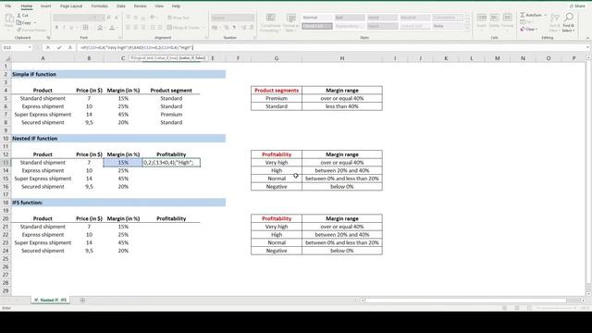
Task: Apply the Normal cell style
Action: coord(316,18)
